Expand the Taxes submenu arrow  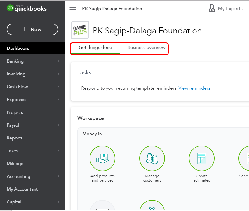pos(58,151)
